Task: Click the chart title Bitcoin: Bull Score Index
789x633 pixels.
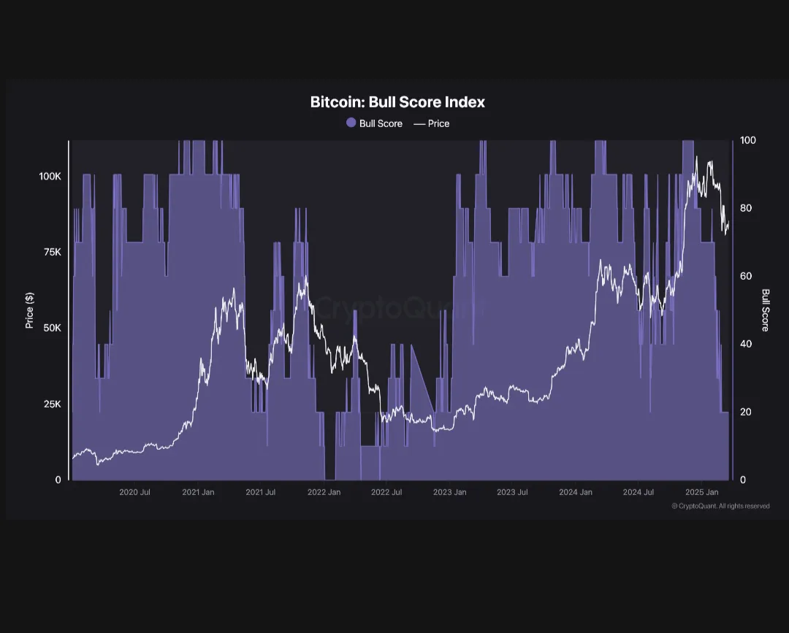Action: tap(397, 102)
